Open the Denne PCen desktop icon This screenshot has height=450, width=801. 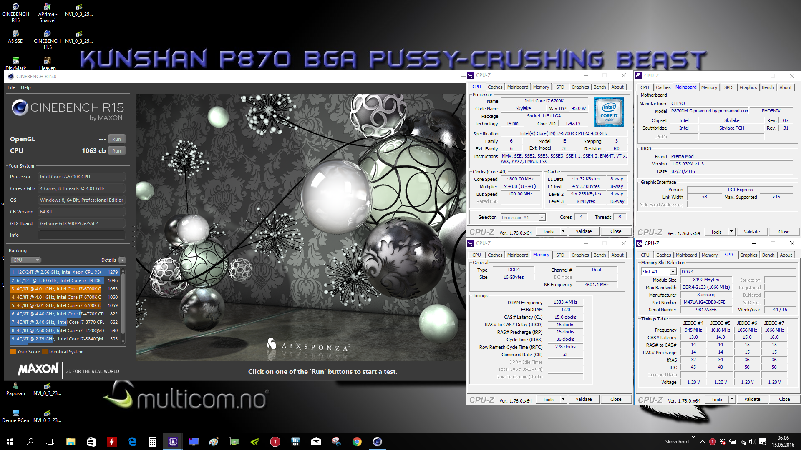pos(15,416)
